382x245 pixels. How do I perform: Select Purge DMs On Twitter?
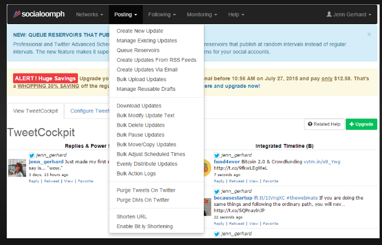pyautogui.click(x=143, y=200)
